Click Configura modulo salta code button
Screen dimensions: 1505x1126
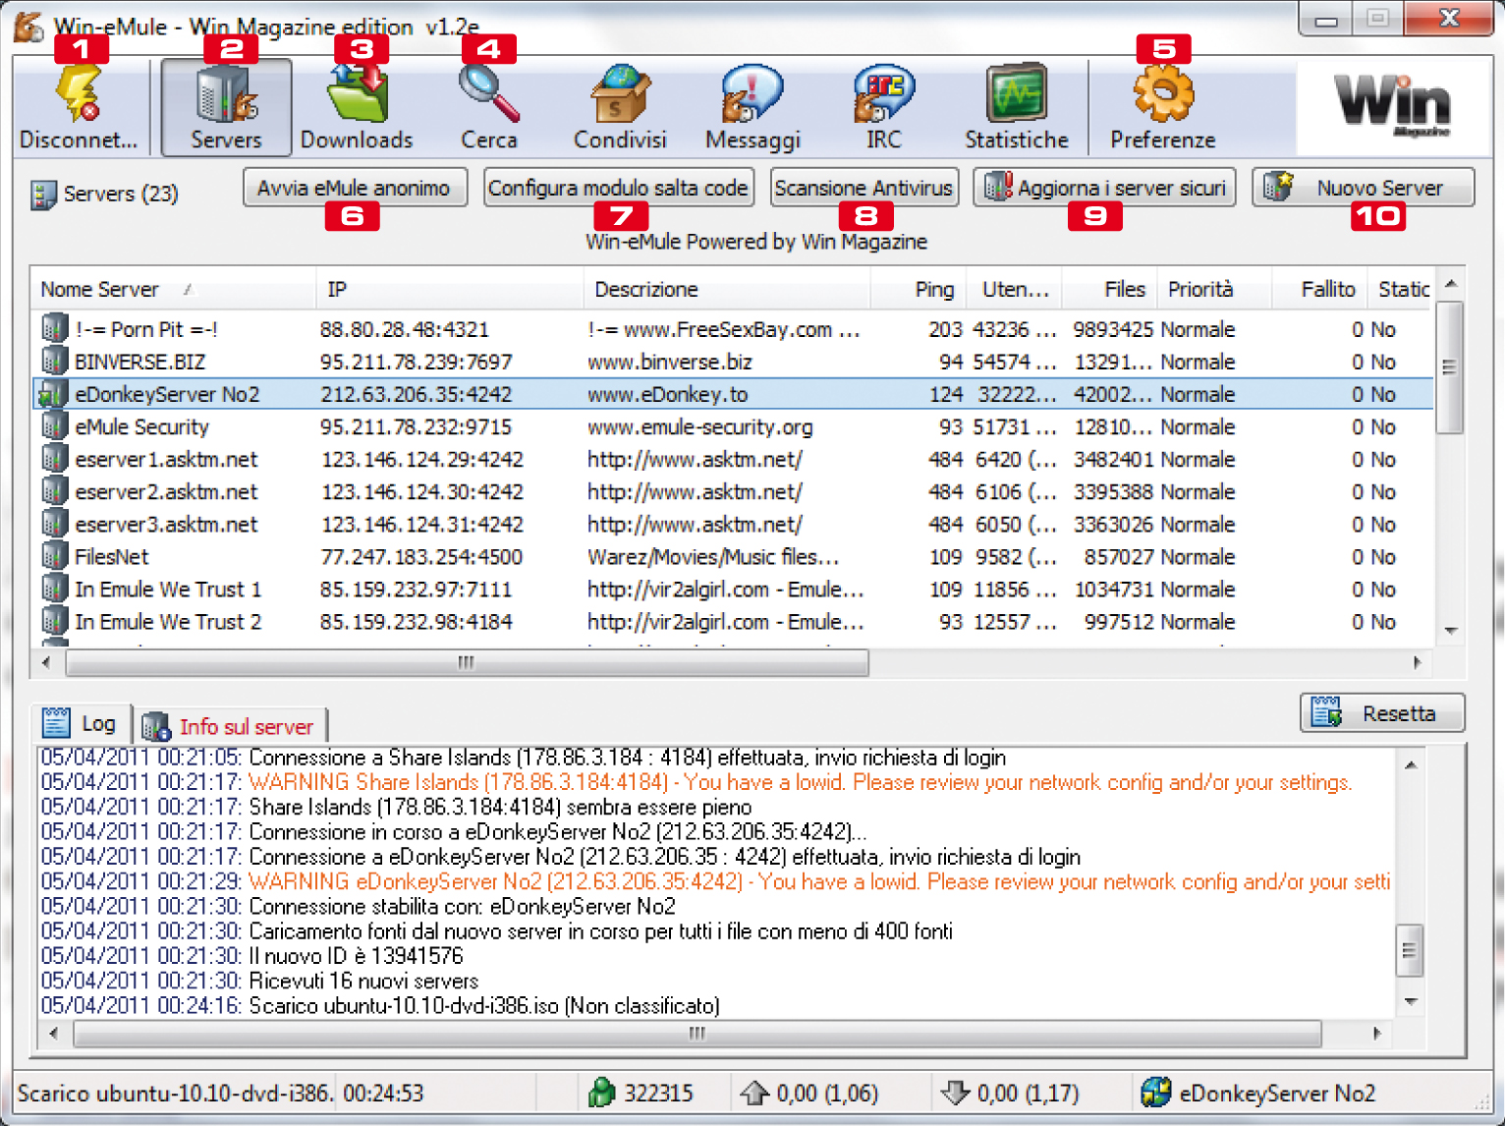pos(618,188)
